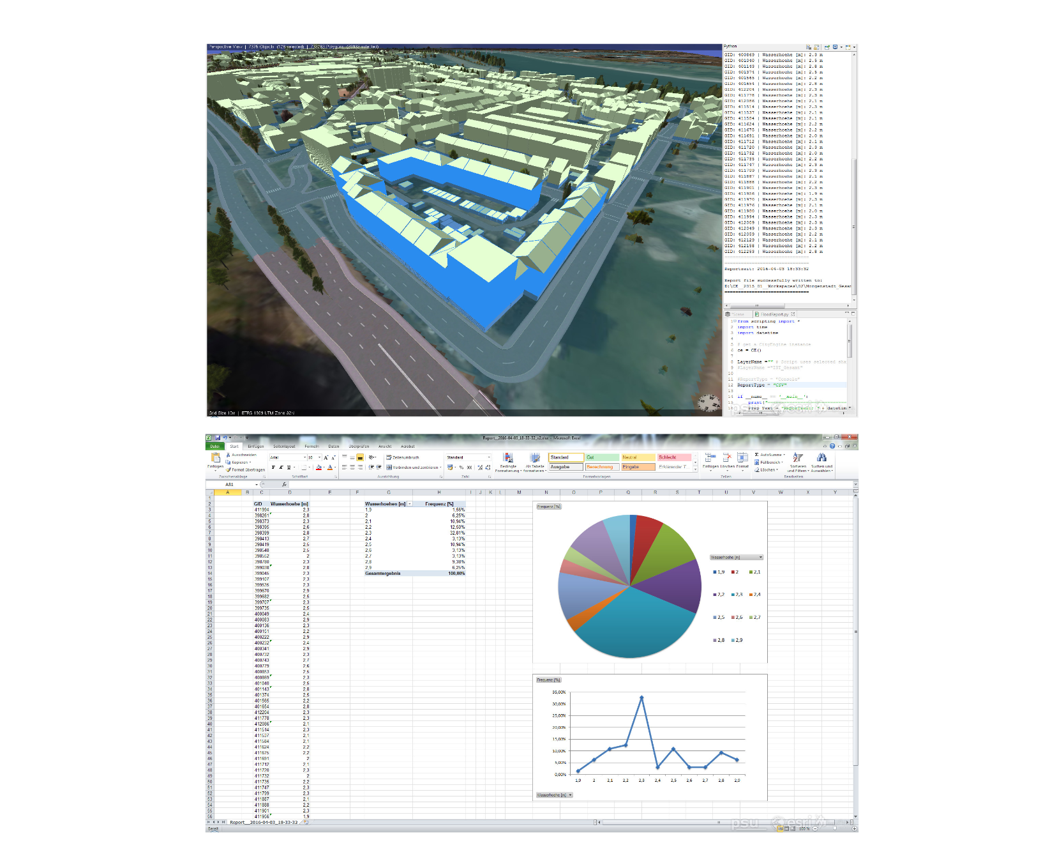
Task: Click Excel's Save icon in quick access toolbar
Action: [x=218, y=438]
